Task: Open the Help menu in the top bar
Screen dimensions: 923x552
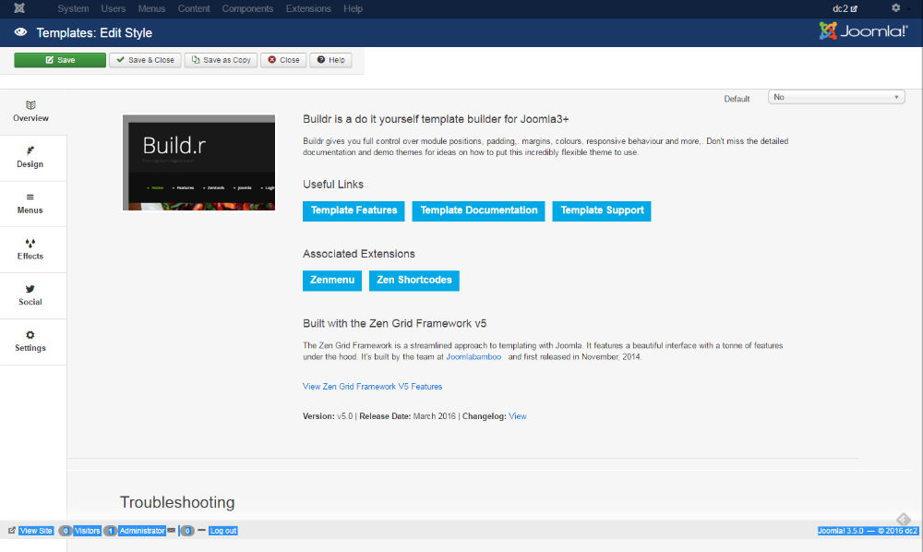Action: coord(353,9)
